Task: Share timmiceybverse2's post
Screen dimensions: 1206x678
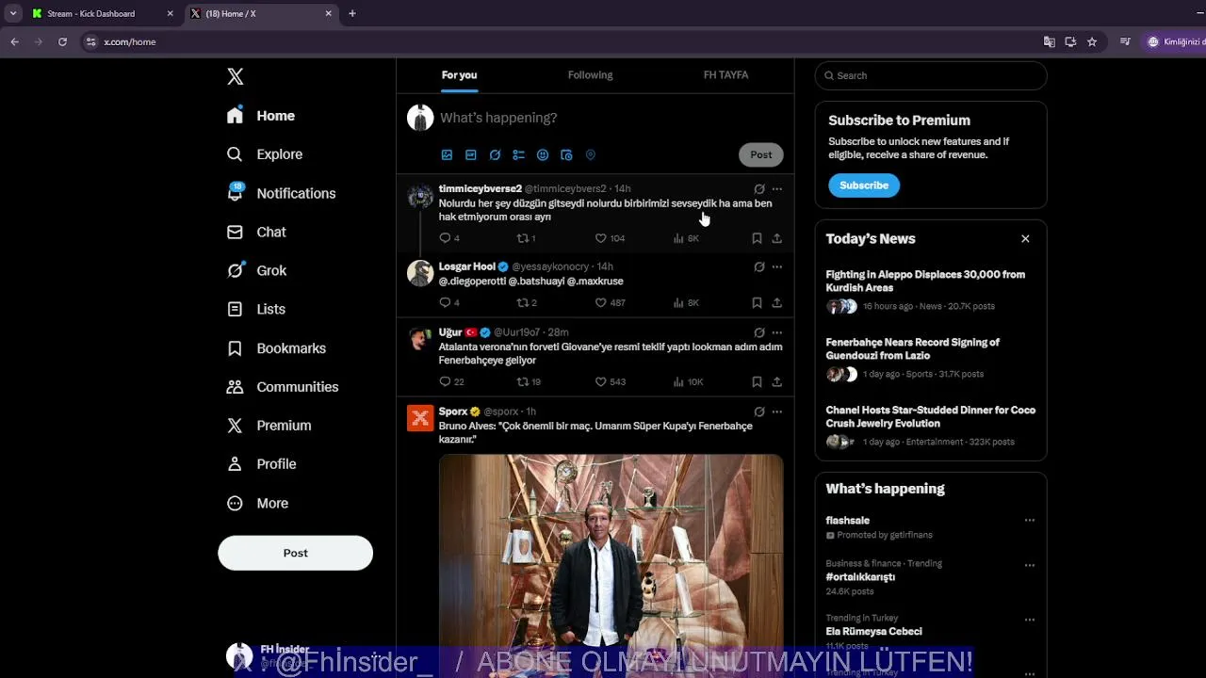Action: coord(776,238)
